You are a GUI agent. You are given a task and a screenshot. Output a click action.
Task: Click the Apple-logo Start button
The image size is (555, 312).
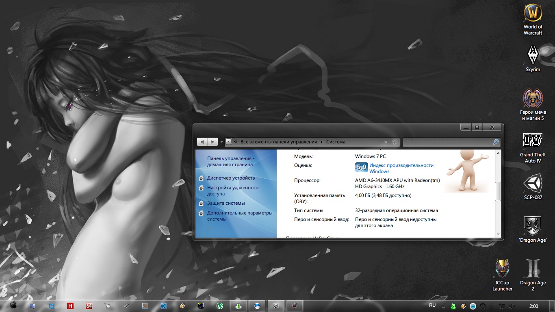point(13,305)
